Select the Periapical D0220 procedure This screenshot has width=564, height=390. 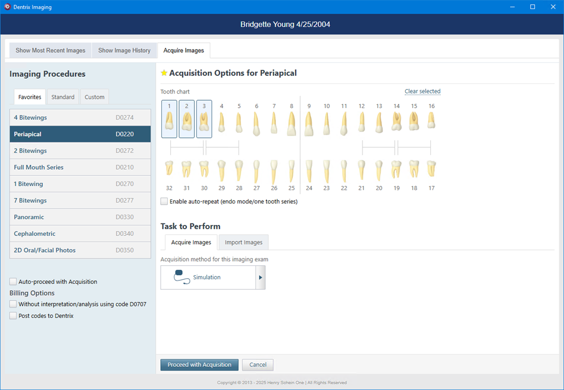[80, 134]
